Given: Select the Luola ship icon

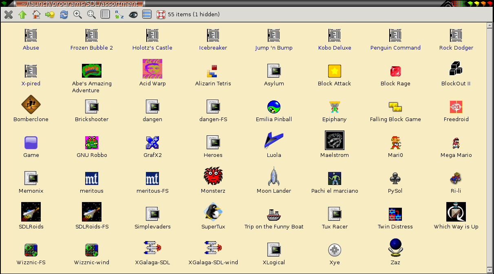Looking at the screenshot, I should [274, 141].
